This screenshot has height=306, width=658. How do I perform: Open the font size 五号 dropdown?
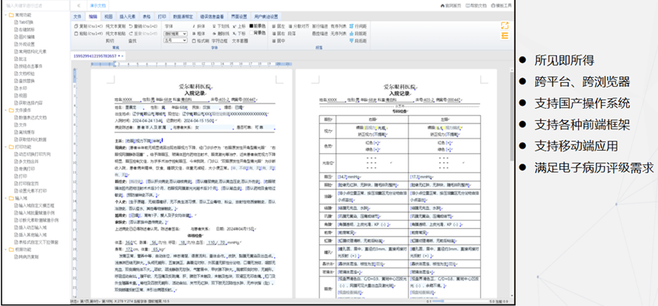coord(178,41)
